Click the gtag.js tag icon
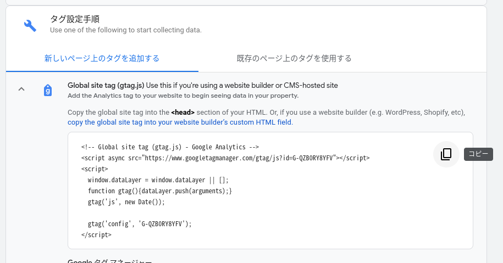503x263 pixels. pyautogui.click(x=48, y=91)
